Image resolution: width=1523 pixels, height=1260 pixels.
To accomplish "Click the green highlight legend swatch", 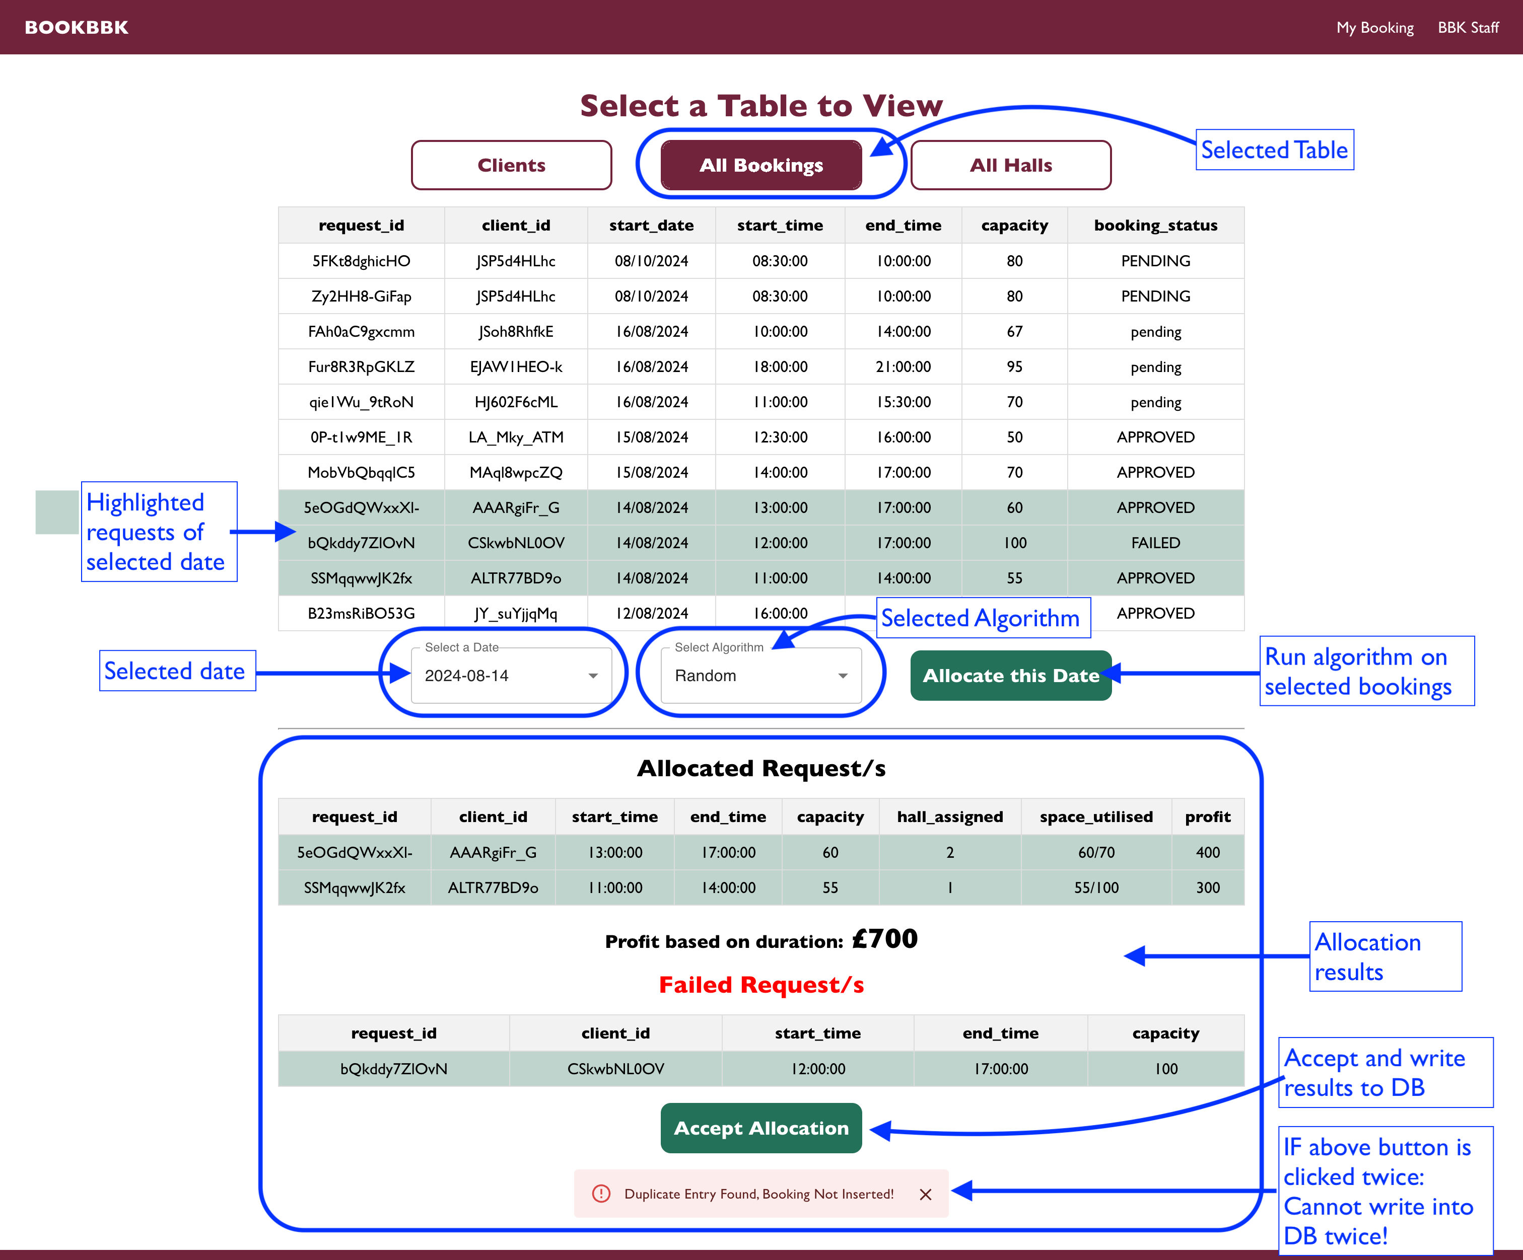I will [x=56, y=512].
